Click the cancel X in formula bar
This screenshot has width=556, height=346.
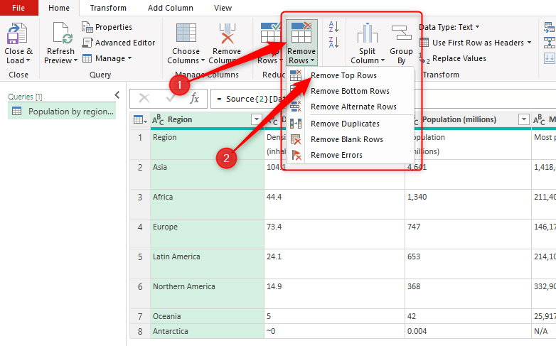pyautogui.click(x=144, y=98)
